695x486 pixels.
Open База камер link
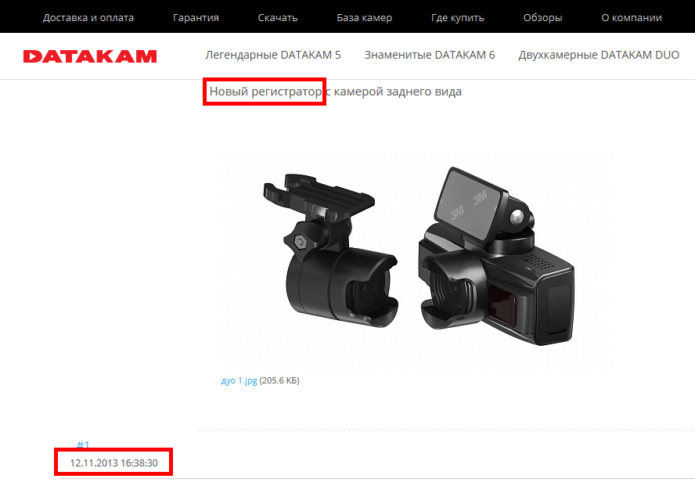tap(365, 18)
